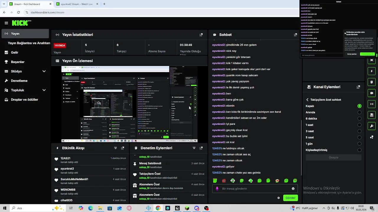Open the Gelir sidebar item
The width and height of the screenshot is (378, 212).
click(25, 52)
